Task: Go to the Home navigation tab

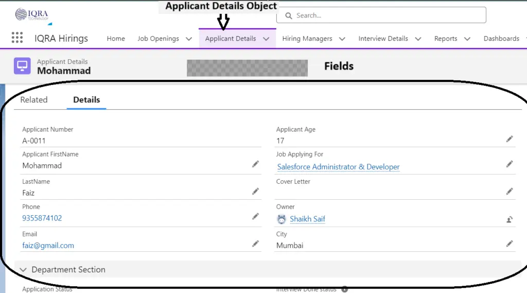Action: pyautogui.click(x=116, y=39)
